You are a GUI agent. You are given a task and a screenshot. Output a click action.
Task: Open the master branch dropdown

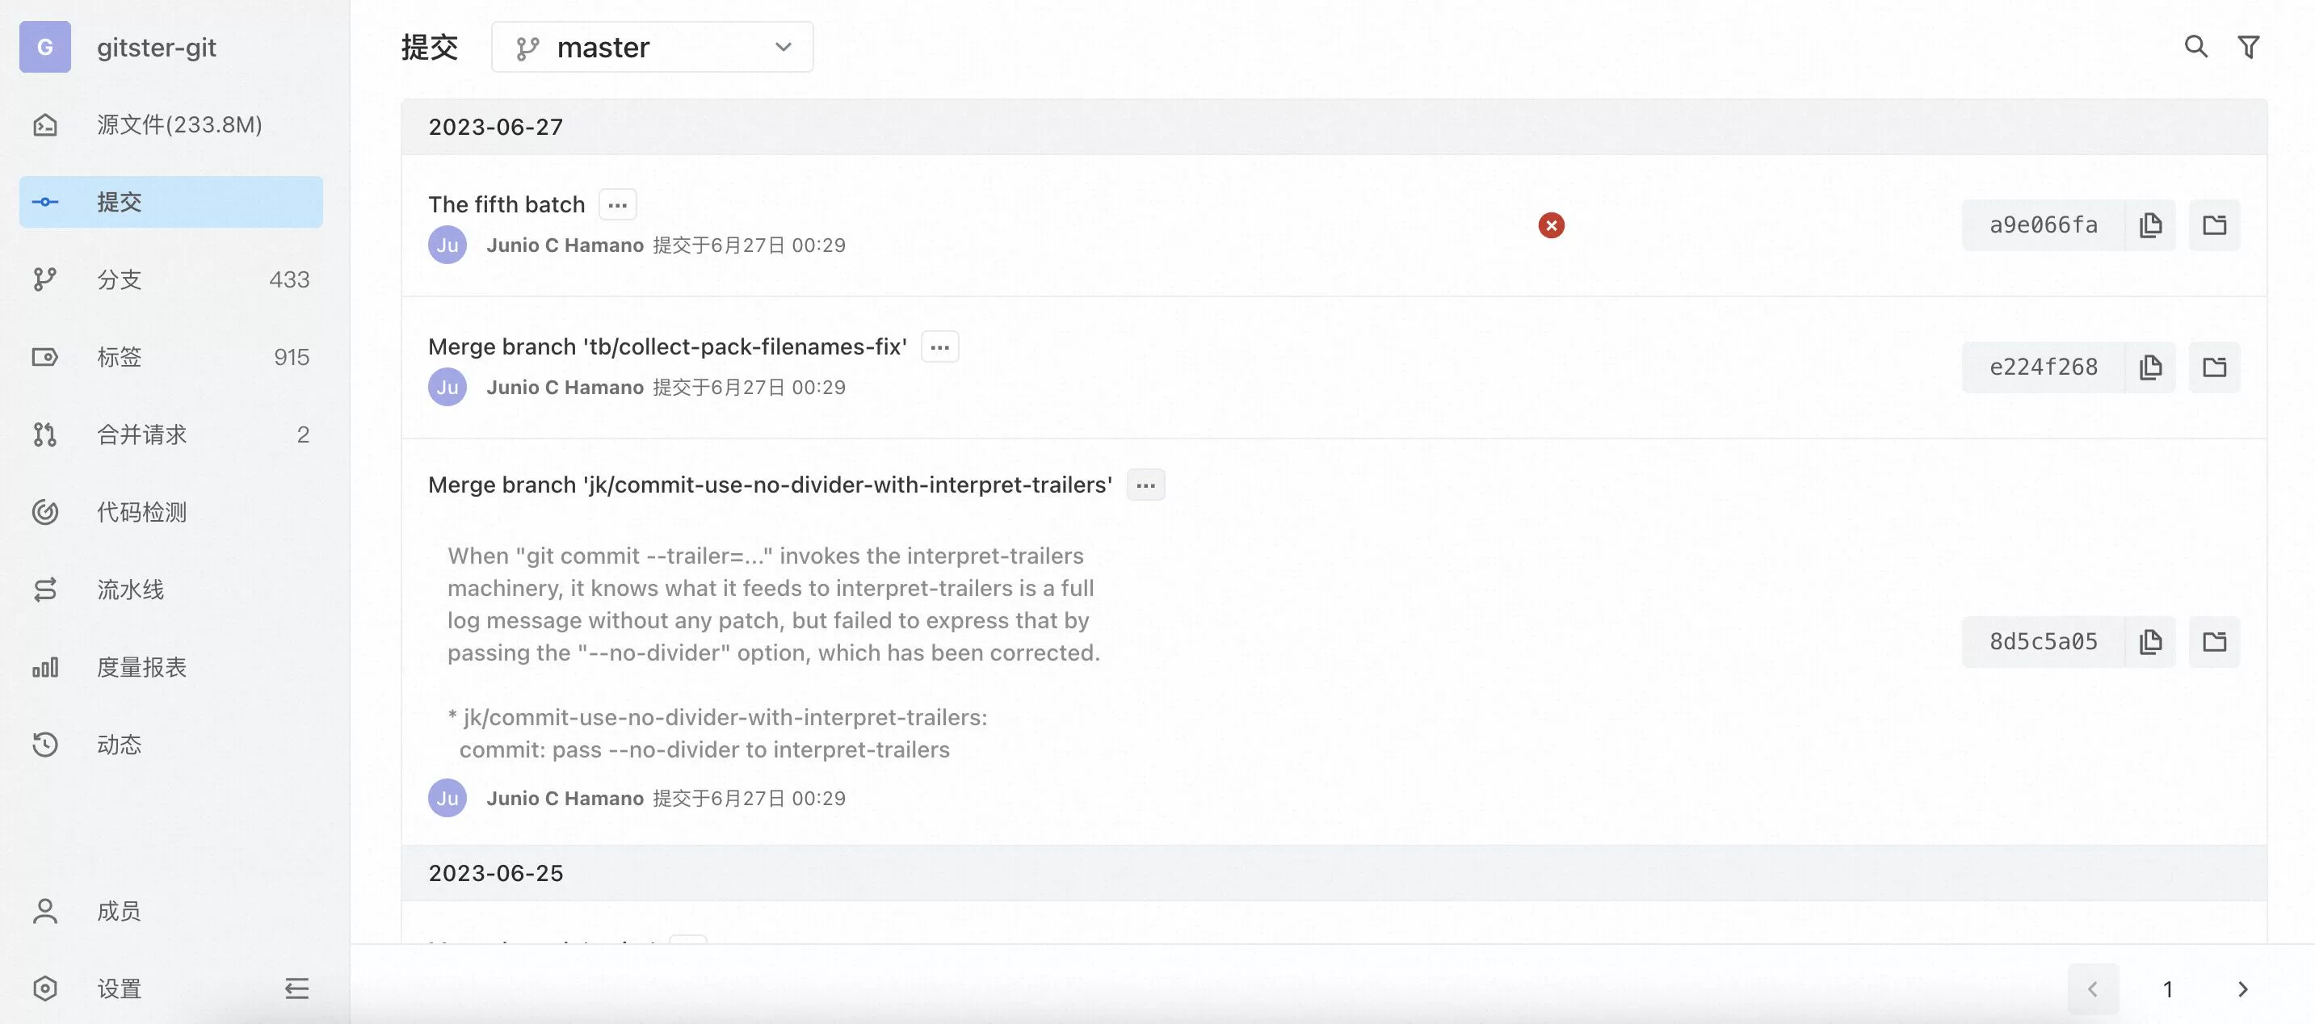click(653, 47)
